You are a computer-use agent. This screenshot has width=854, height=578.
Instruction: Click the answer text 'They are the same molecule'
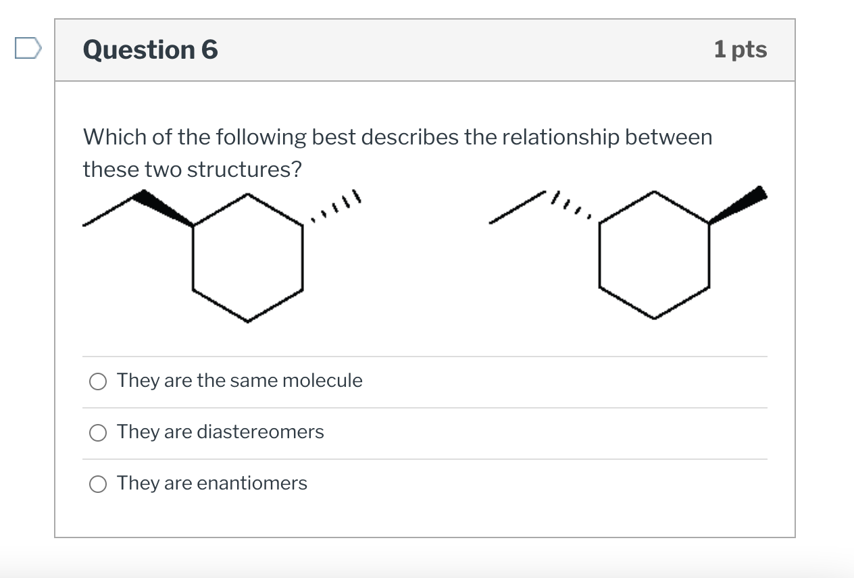[x=240, y=381]
